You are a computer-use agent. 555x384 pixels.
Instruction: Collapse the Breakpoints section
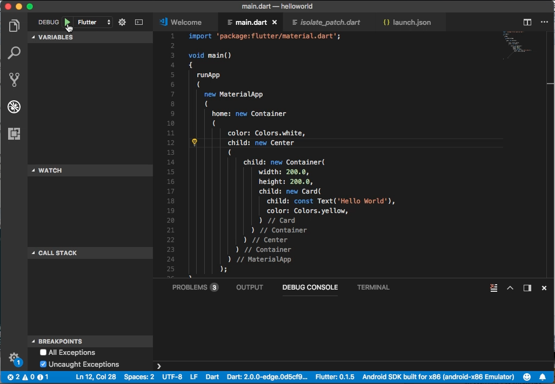[90, 341]
